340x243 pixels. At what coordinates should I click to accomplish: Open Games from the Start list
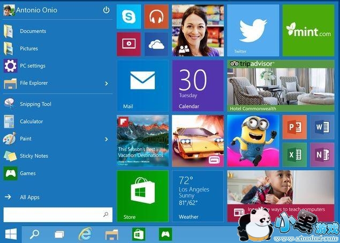(x=58, y=173)
